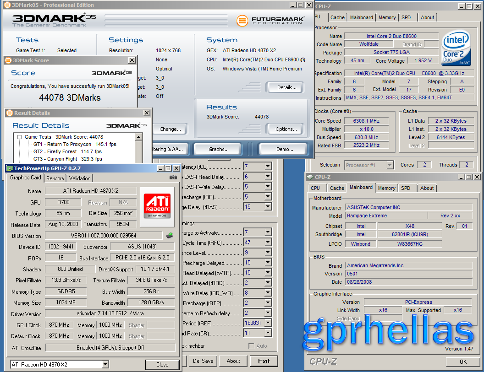
Task: Switch to the Sensors tab in GPU-Z
Action: (x=55, y=178)
